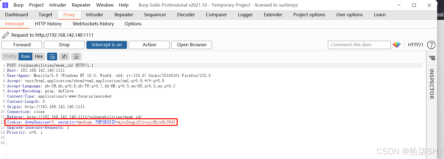Open the Burp menu

pos(19,5)
